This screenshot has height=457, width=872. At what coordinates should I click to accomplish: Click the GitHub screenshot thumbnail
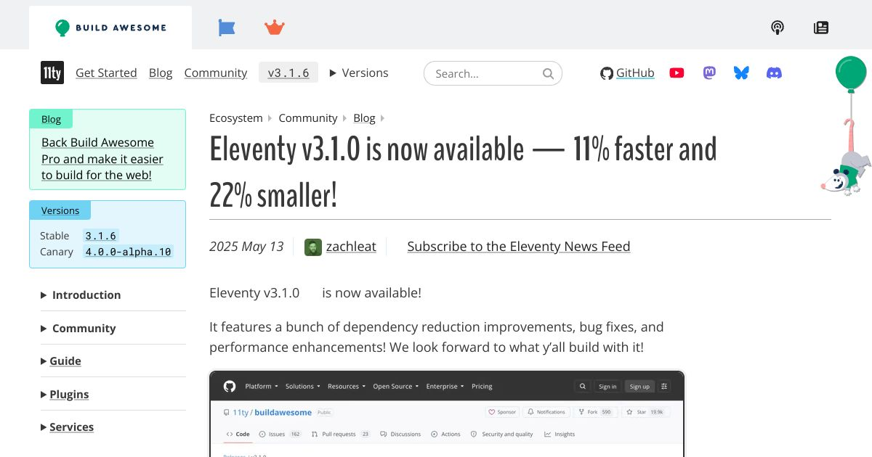point(447,413)
